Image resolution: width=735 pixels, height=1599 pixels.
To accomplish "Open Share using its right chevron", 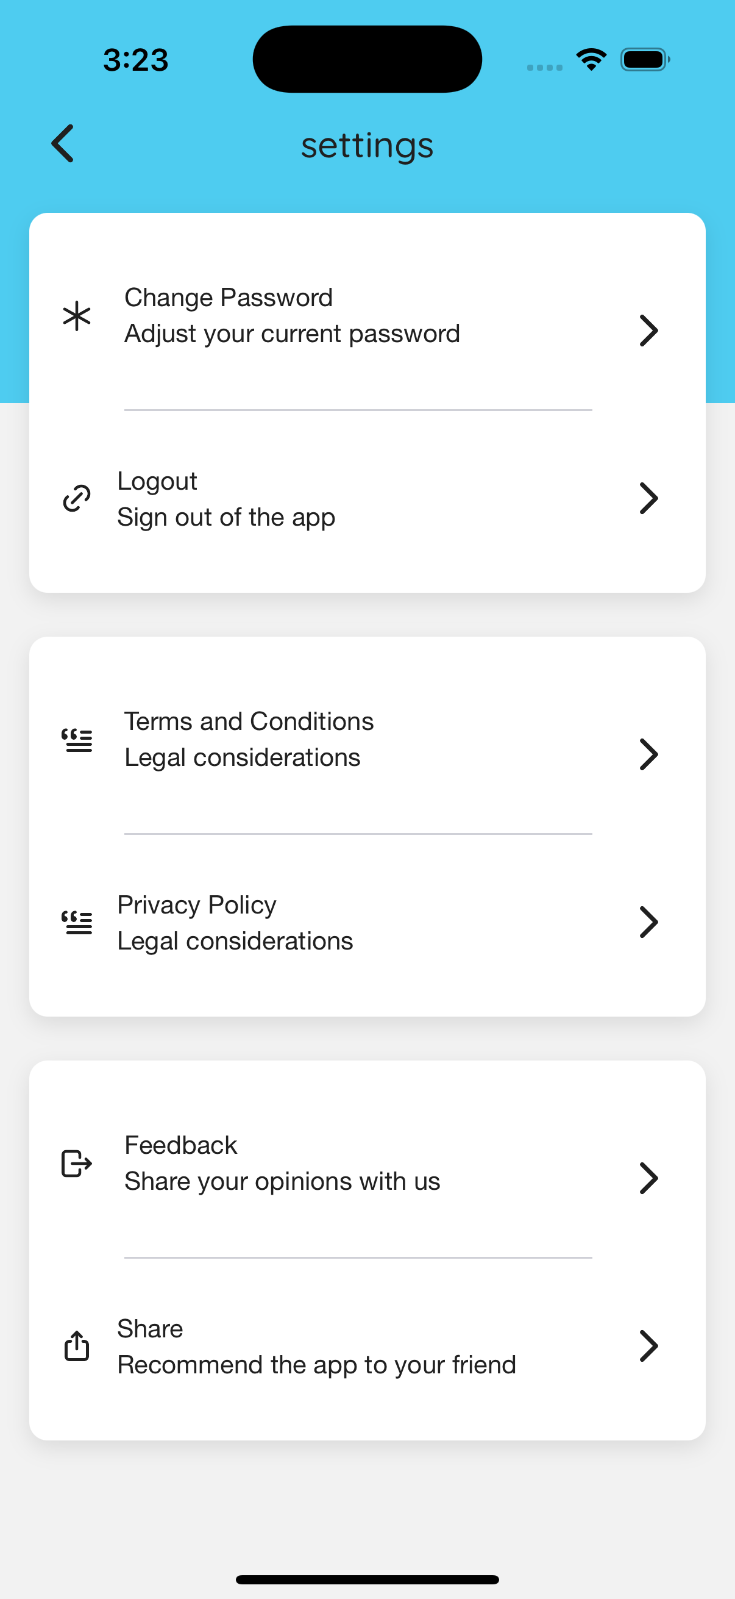I will point(648,1346).
